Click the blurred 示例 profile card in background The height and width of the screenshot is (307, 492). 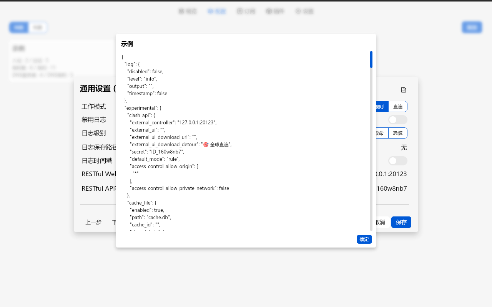click(x=62, y=61)
